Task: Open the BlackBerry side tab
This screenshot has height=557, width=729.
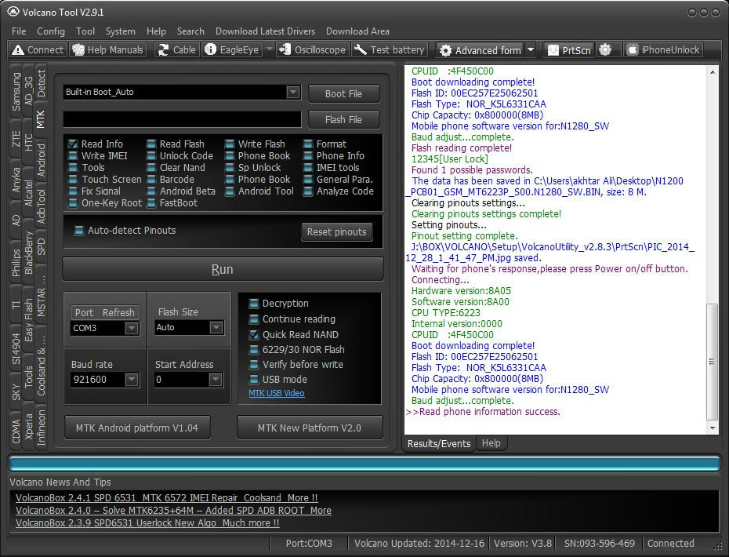Action: pyautogui.click(x=29, y=253)
